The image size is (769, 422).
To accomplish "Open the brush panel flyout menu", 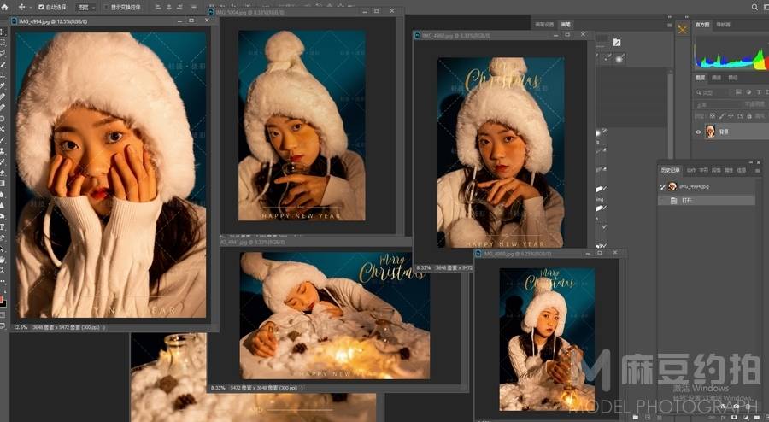I will tap(670, 25).
